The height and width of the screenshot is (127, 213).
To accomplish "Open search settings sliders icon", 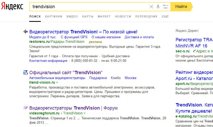I will tap(166, 7).
